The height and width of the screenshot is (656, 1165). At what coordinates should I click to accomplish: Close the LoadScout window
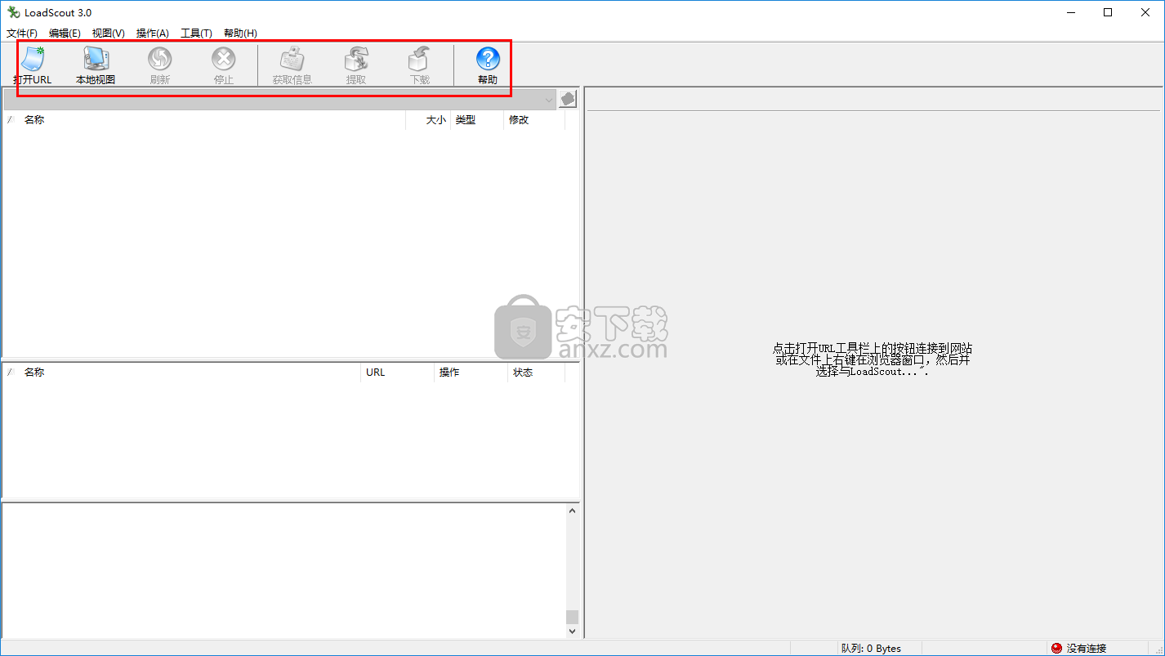(x=1145, y=12)
